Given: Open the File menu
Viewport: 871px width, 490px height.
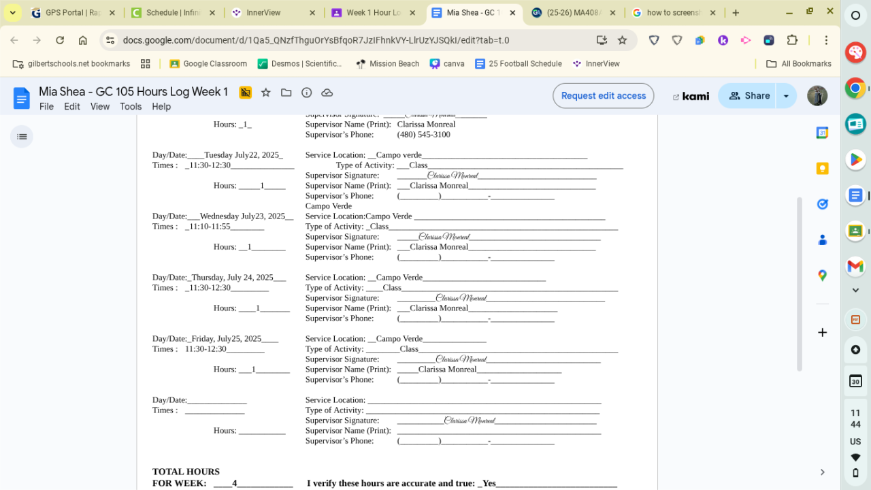Looking at the screenshot, I should 46,106.
